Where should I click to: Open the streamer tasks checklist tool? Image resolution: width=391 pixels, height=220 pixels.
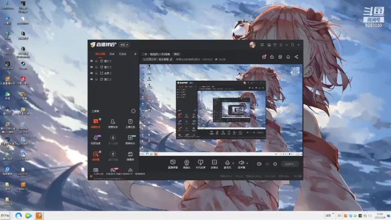[x=130, y=123]
